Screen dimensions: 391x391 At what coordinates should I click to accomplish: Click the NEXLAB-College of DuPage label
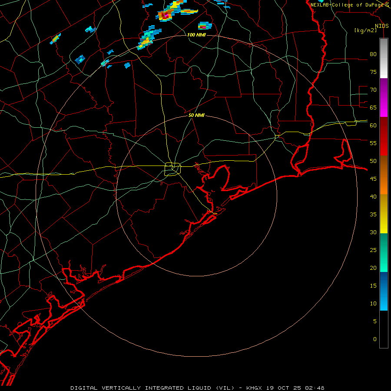pyautogui.click(x=347, y=5)
